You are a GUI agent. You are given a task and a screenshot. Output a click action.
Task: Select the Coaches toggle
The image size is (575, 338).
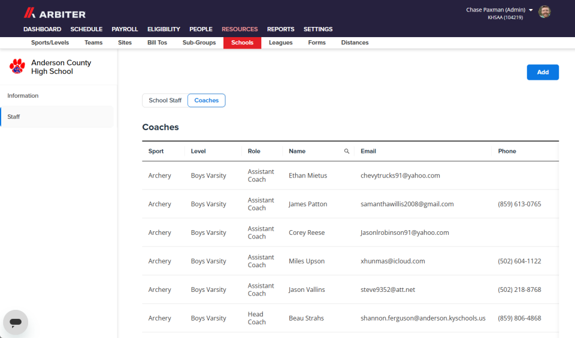tap(207, 100)
